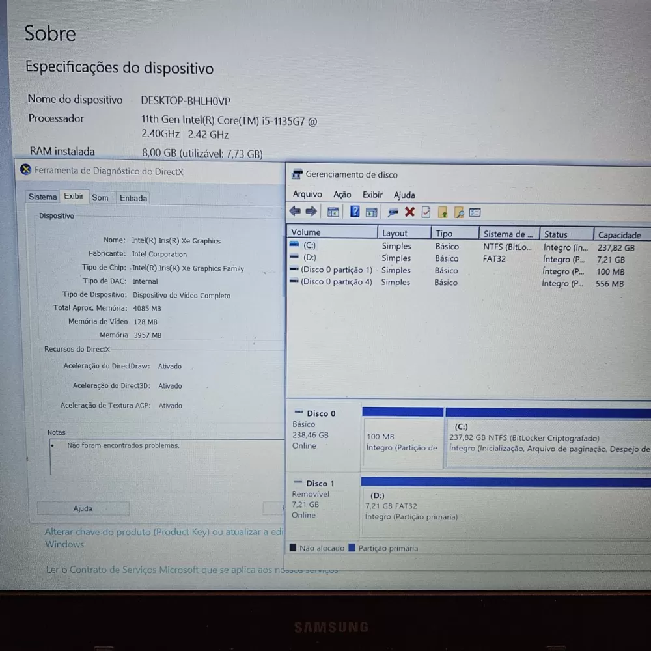Click the NTFS (BitLo... file system cell
Viewport: 651px width, 651px height.
tap(507, 247)
